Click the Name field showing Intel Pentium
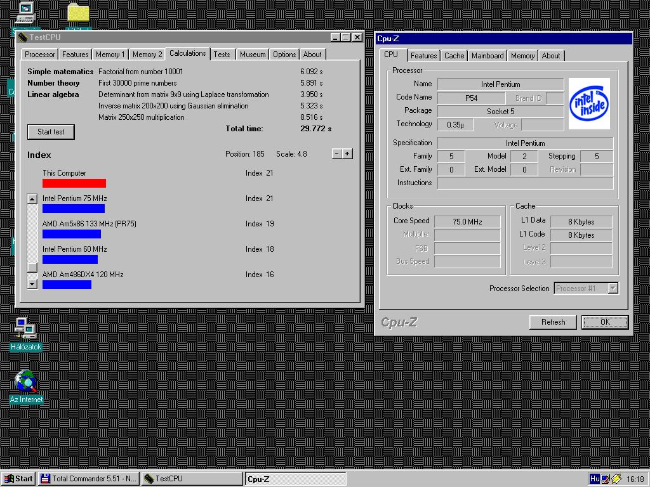 tap(500, 84)
